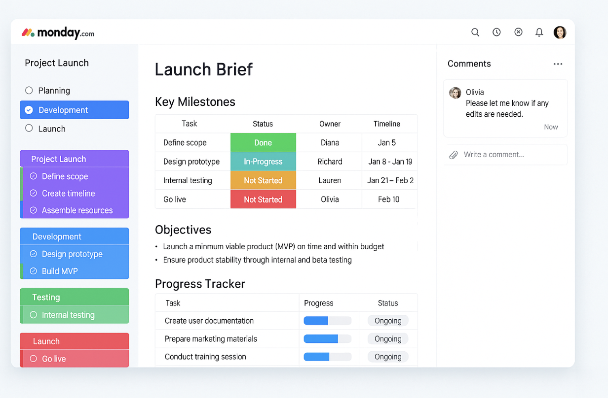This screenshot has width=608, height=400.
Task: Open Ongoing status for Create user documentation
Action: tap(388, 321)
